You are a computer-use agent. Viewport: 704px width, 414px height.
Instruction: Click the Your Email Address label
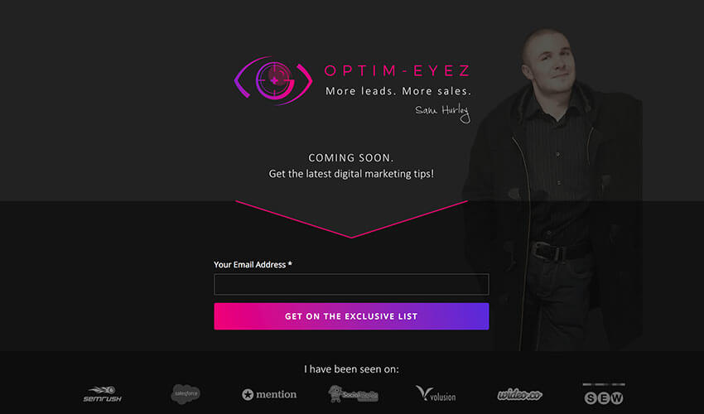click(253, 264)
